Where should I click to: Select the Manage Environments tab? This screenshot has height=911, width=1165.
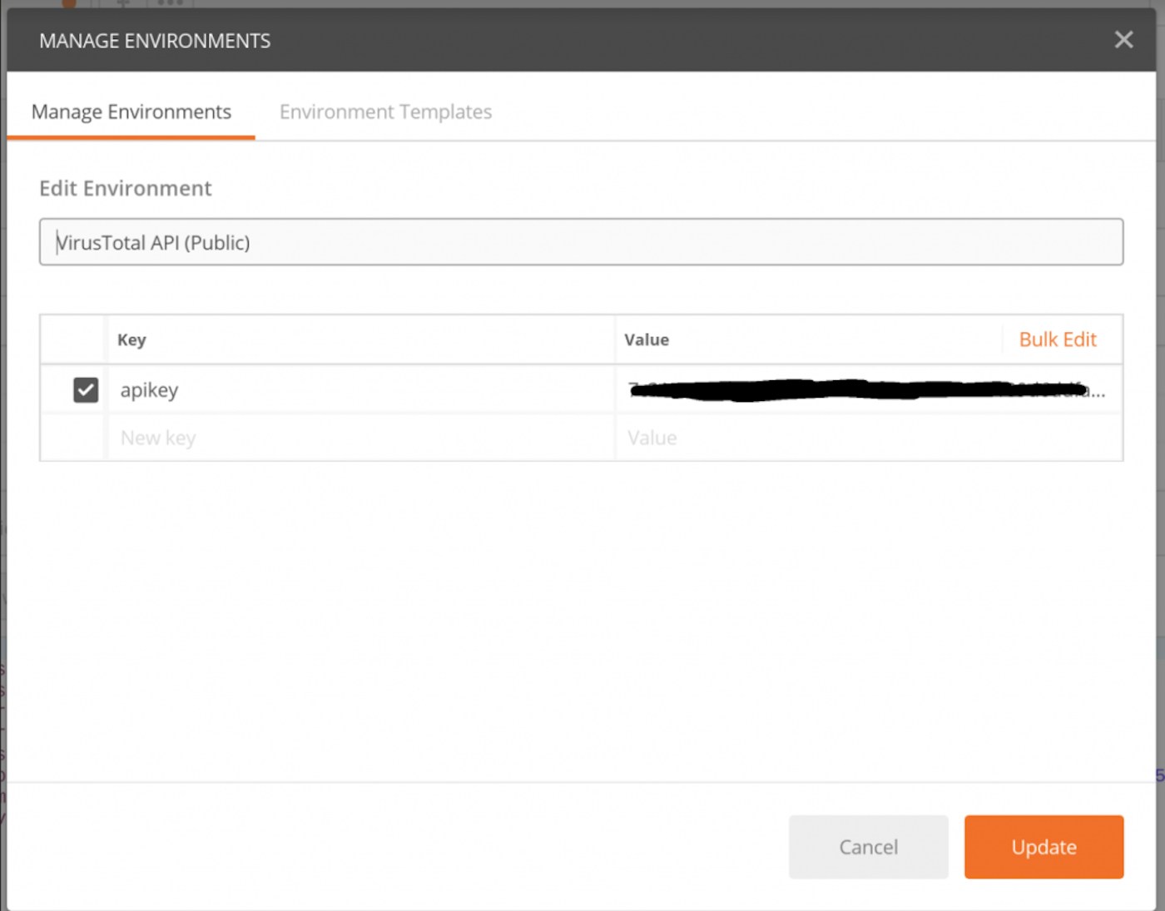[131, 112]
